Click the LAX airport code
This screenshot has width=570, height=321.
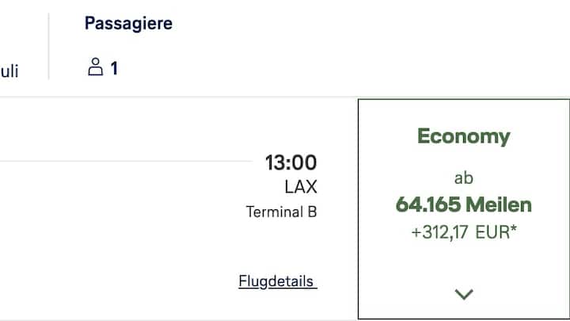click(x=301, y=187)
